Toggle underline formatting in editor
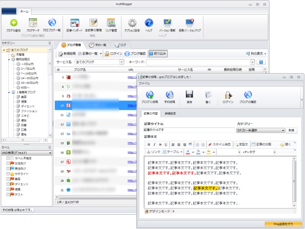The height and width of the screenshot is (229, 305). 166,144
